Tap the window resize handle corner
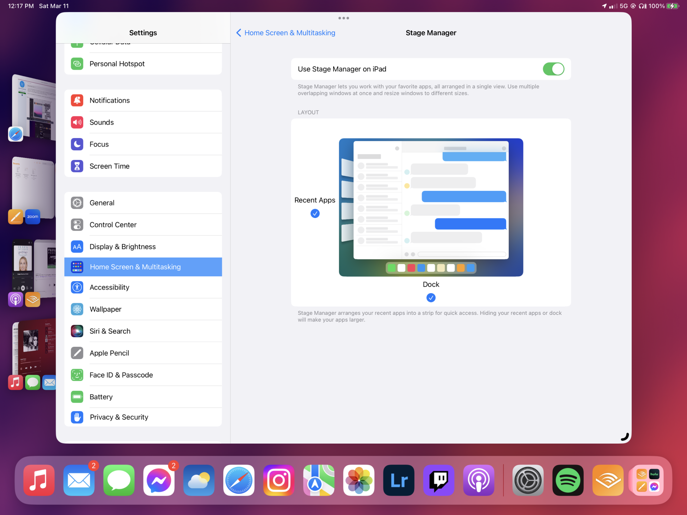This screenshot has width=687, height=515. [x=625, y=437]
